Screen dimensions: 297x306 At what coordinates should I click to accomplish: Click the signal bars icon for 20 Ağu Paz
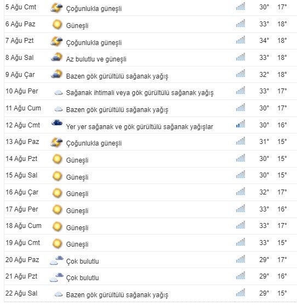click(x=241, y=259)
